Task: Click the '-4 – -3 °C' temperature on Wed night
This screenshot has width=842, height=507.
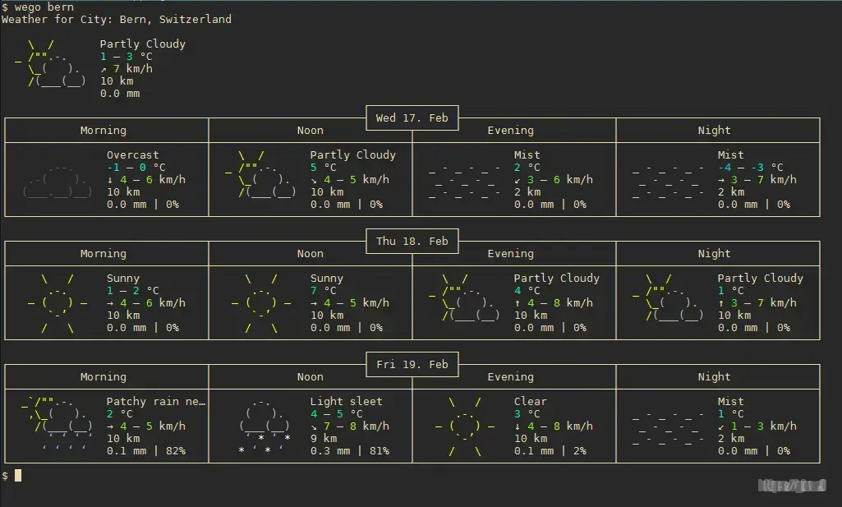Action: (750, 167)
